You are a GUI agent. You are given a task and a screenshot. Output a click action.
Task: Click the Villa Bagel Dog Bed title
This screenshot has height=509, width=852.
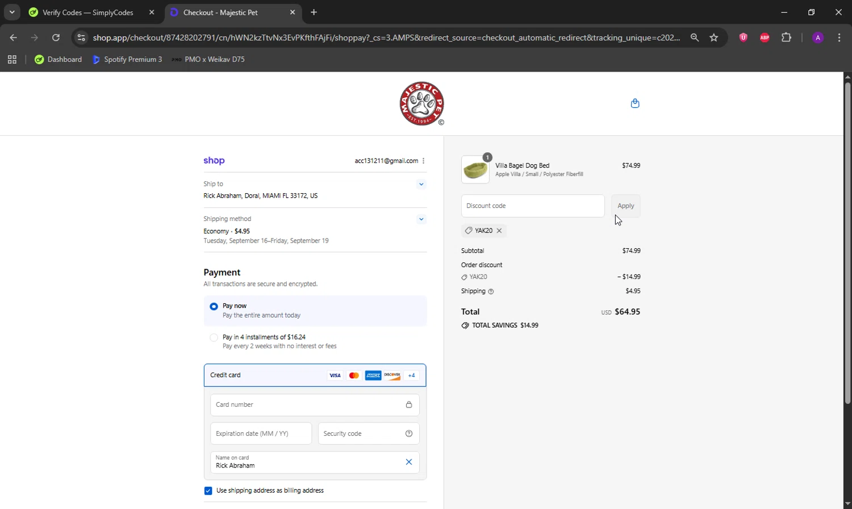pyautogui.click(x=522, y=165)
